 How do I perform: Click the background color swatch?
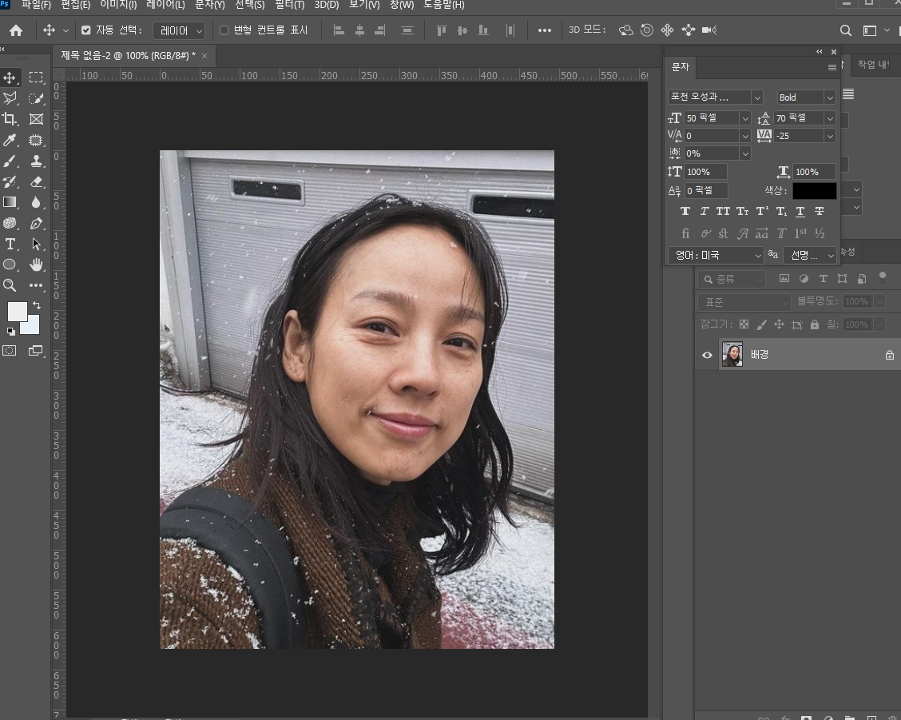[x=32, y=327]
